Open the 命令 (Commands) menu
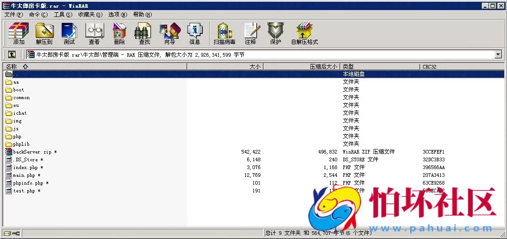This screenshot has width=507, height=239. [38, 15]
